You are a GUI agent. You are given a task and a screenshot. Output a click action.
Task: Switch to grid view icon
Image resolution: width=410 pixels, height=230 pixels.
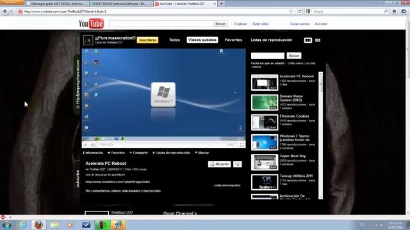[x=318, y=40]
